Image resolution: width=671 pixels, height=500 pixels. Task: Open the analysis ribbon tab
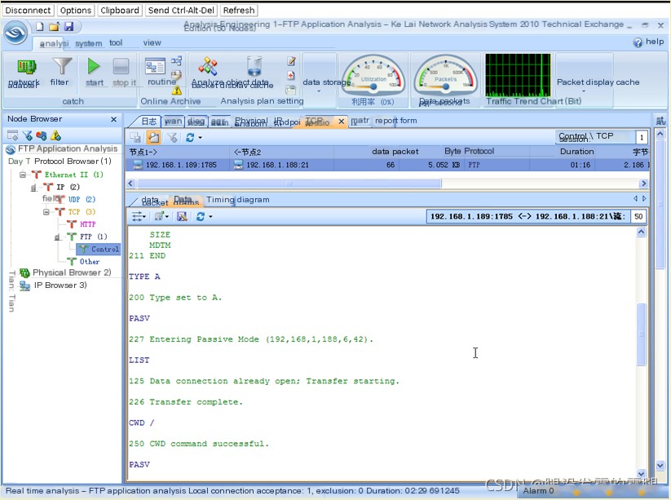(54, 43)
